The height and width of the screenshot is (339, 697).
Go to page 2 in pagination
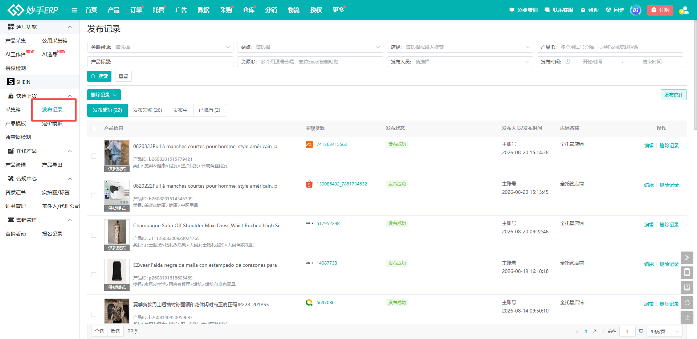point(595,331)
